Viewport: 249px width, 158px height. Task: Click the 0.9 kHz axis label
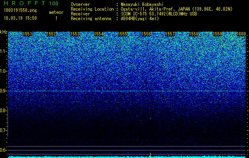click(x=4, y=91)
